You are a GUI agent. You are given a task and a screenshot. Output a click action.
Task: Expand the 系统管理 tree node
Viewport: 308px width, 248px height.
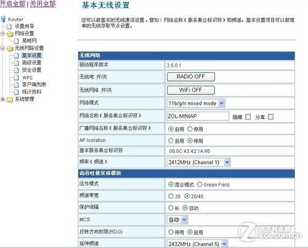tap(2, 99)
